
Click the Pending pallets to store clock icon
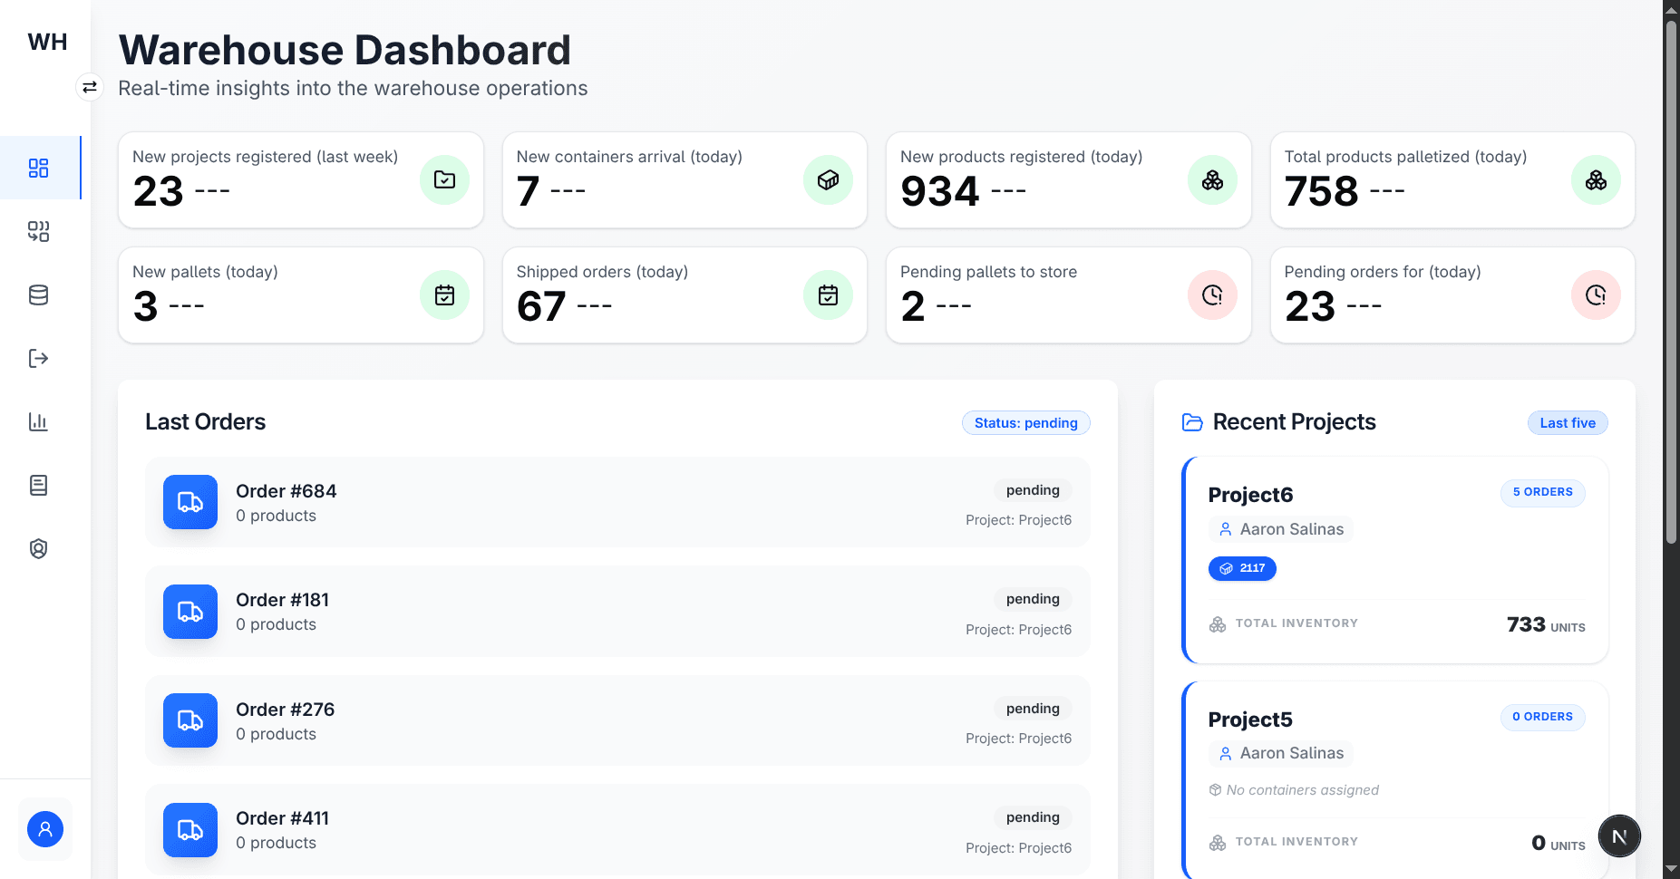point(1212,295)
